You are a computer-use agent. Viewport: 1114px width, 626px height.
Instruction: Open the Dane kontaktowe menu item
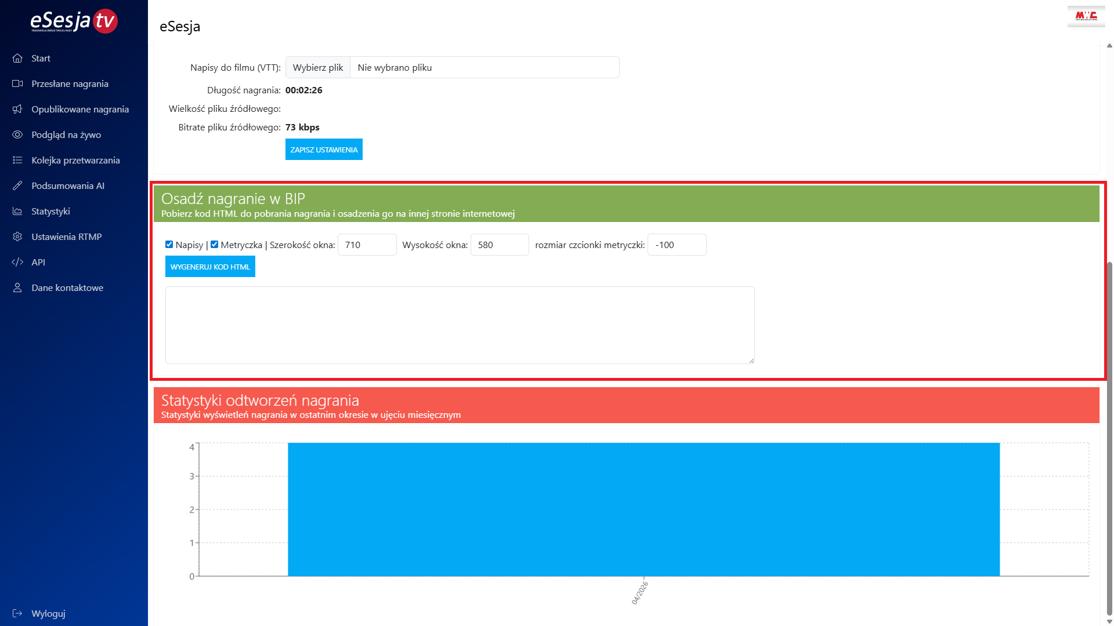click(67, 287)
